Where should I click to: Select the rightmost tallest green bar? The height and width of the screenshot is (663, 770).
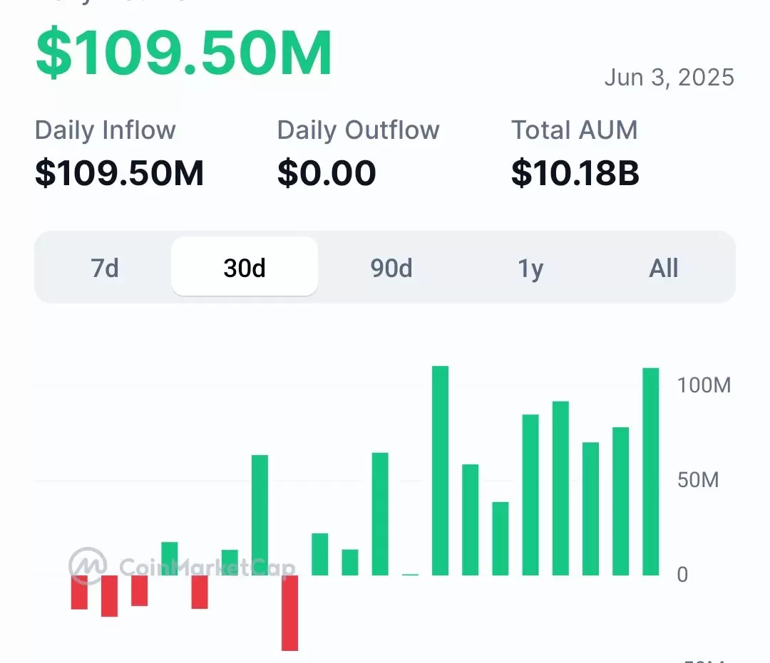(x=651, y=471)
